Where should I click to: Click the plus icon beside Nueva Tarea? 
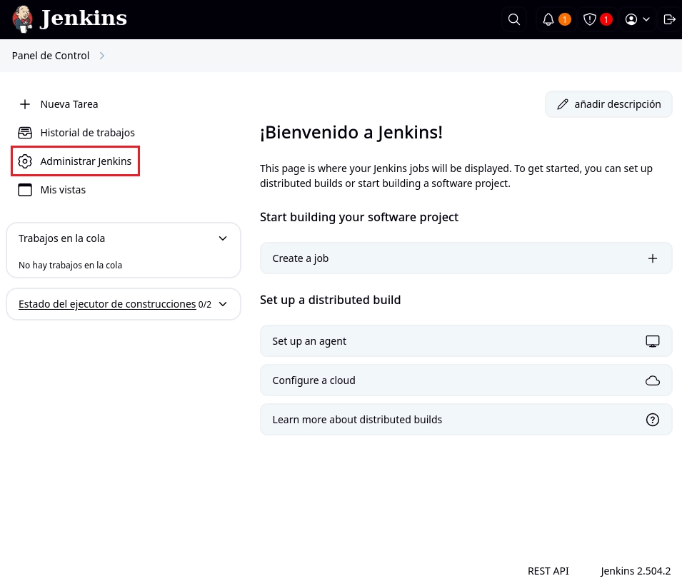point(25,104)
